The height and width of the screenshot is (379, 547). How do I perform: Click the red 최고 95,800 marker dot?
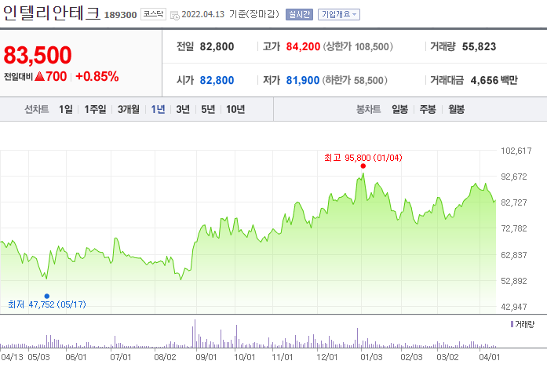(x=363, y=166)
